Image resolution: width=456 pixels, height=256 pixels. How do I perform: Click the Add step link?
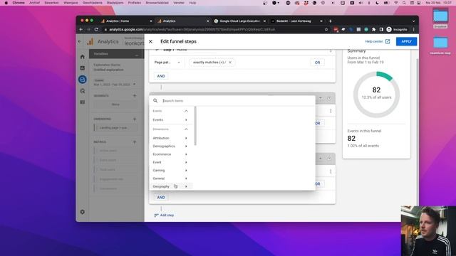(164, 215)
